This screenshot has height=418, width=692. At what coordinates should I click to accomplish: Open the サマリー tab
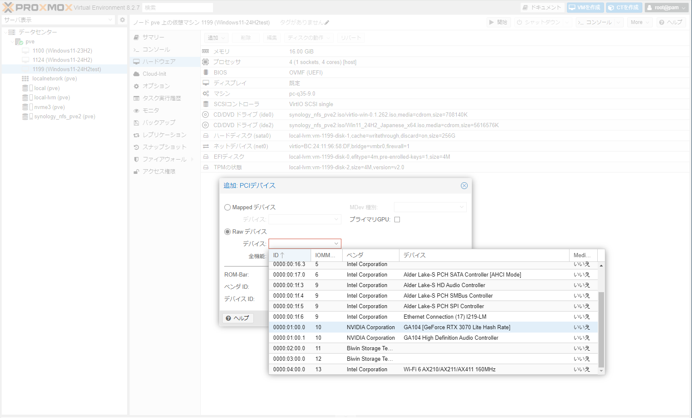click(153, 37)
